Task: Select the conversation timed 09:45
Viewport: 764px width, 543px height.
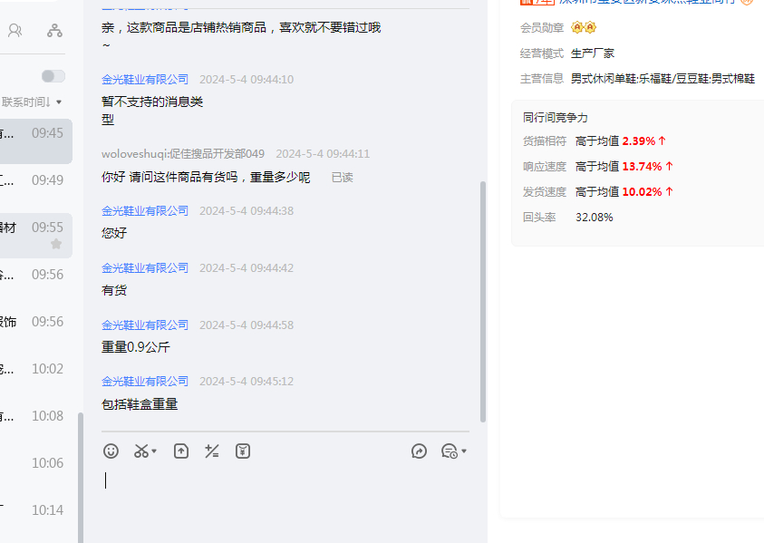Action: (x=36, y=141)
